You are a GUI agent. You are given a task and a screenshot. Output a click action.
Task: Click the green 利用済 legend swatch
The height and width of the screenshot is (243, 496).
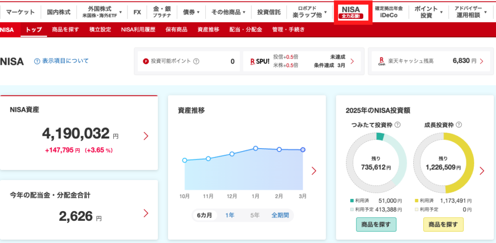pyautogui.click(x=352, y=200)
